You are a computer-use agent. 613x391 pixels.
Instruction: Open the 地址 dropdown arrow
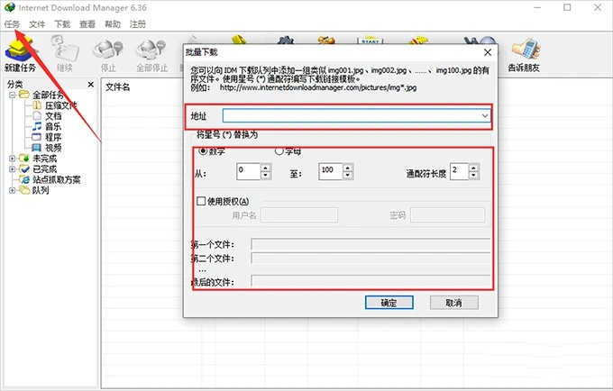[485, 116]
